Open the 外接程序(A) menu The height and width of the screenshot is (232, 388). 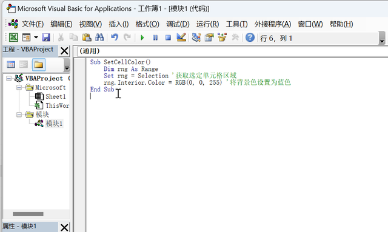[x=273, y=24]
